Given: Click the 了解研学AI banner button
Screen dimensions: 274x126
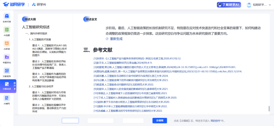Looking at the screenshot, I should tap(229, 5).
